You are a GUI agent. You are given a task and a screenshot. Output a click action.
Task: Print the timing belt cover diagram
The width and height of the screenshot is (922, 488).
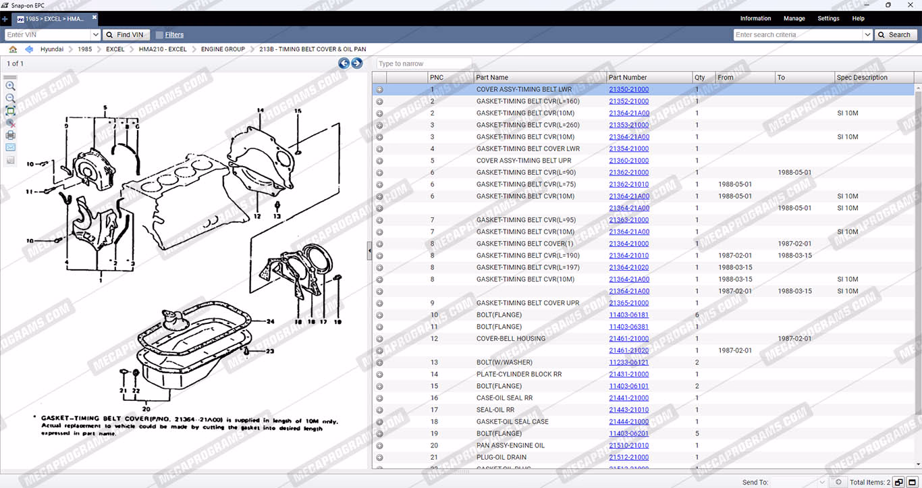(10, 135)
